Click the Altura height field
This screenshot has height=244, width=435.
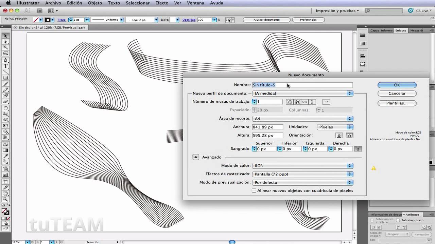click(x=267, y=135)
